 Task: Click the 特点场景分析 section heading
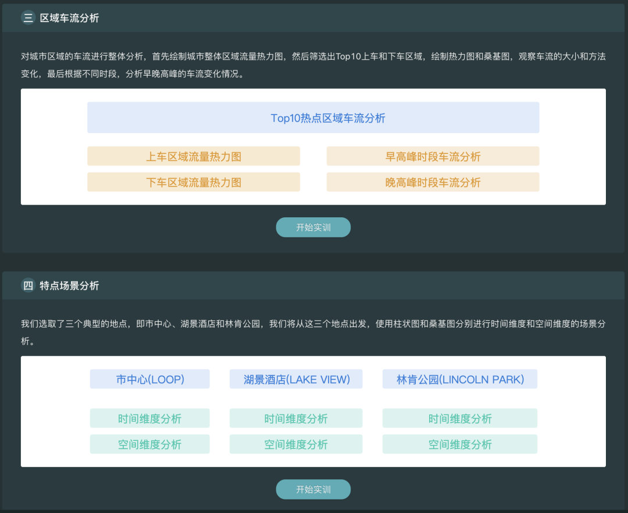click(69, 286)
